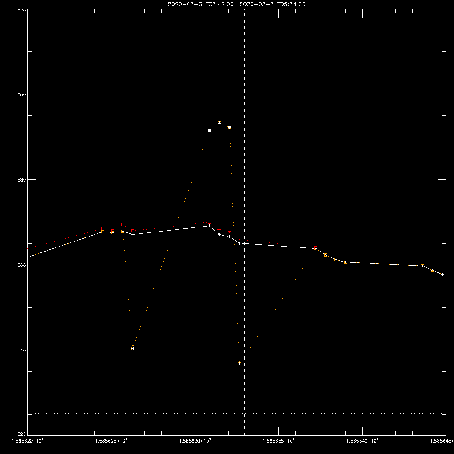Click the y-axis label 620
454x454 pixels.
click(x=22, y=10)
